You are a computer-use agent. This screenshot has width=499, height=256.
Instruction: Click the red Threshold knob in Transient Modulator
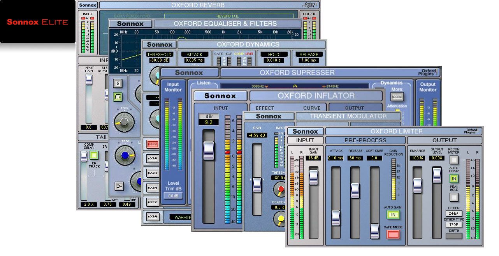pyautogui.click(x=279, y=190)
